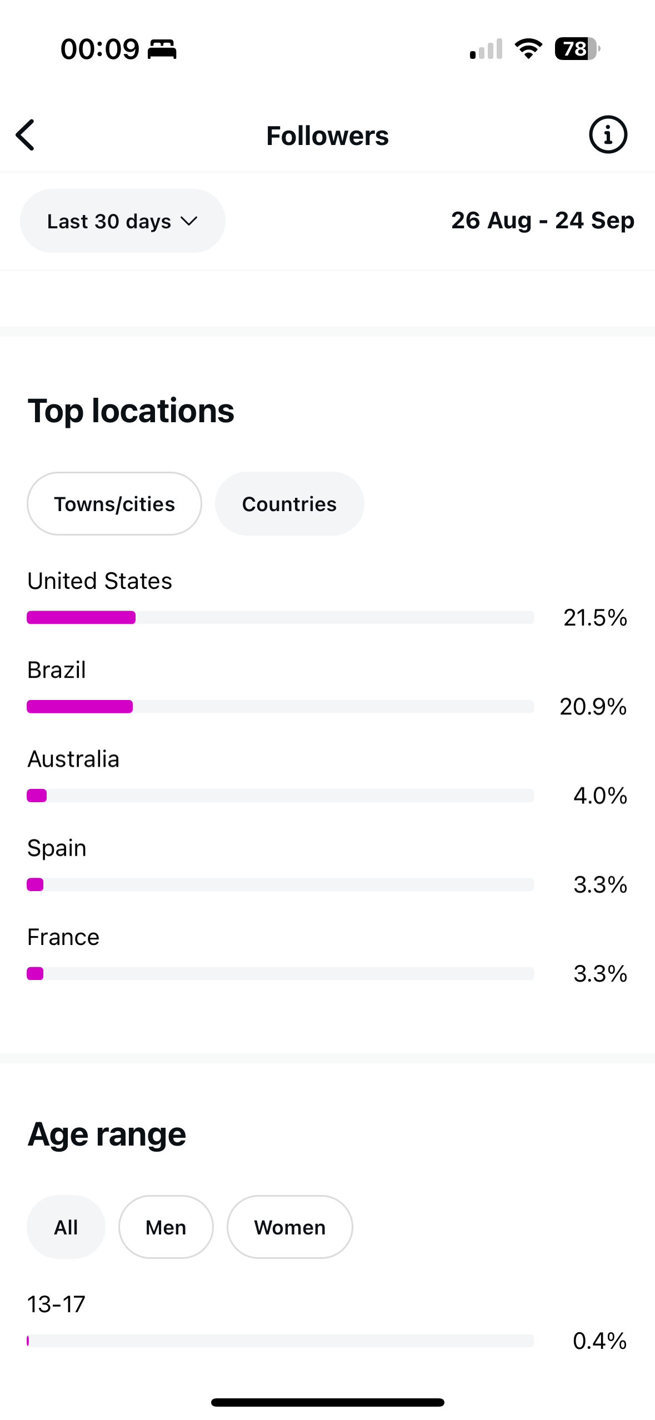
Task: Tap the 26 Aug - 24 Sep date range
Action: (542, 221)
